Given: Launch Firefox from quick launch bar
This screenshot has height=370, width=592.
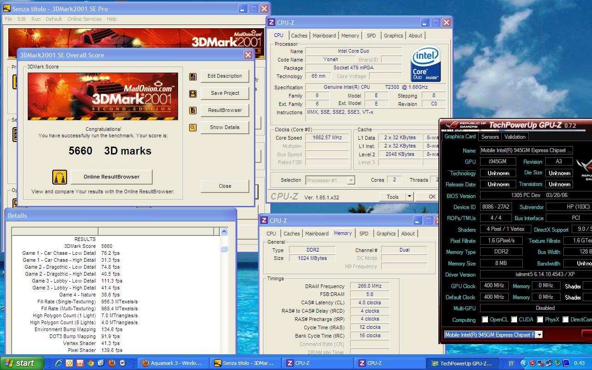Looking at the screenshot, I should (111, 363).
